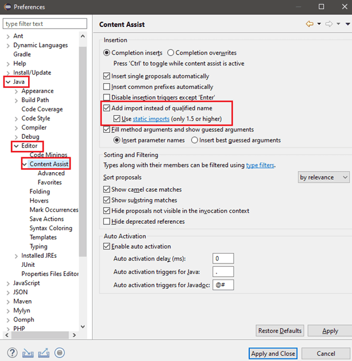Image resolution: width=352 pixels, height=361 pixels.
Task: Expand the Maven tree node
Action: pyautogui.click(x=7, y=301)
